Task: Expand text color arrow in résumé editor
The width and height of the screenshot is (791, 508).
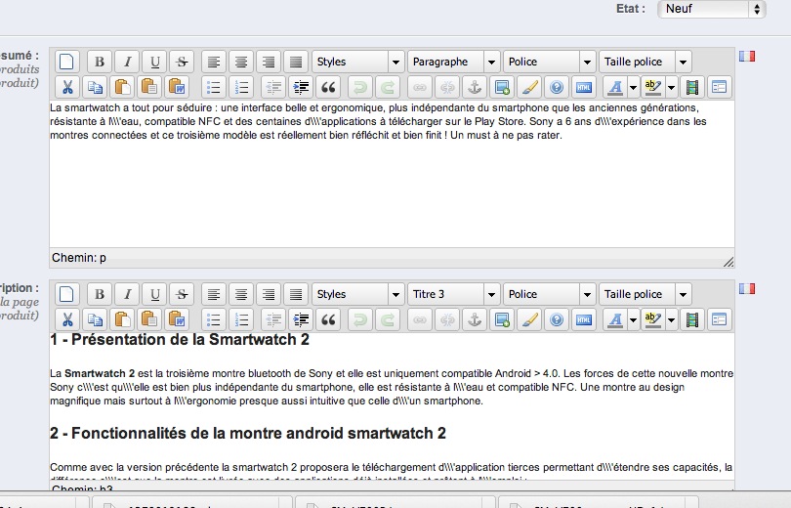Action: pos(633,87)
